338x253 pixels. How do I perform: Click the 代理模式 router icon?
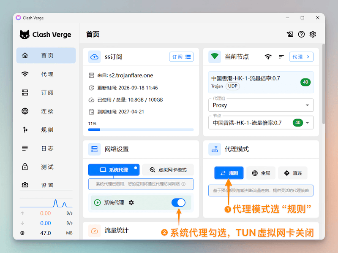(215, 149)
